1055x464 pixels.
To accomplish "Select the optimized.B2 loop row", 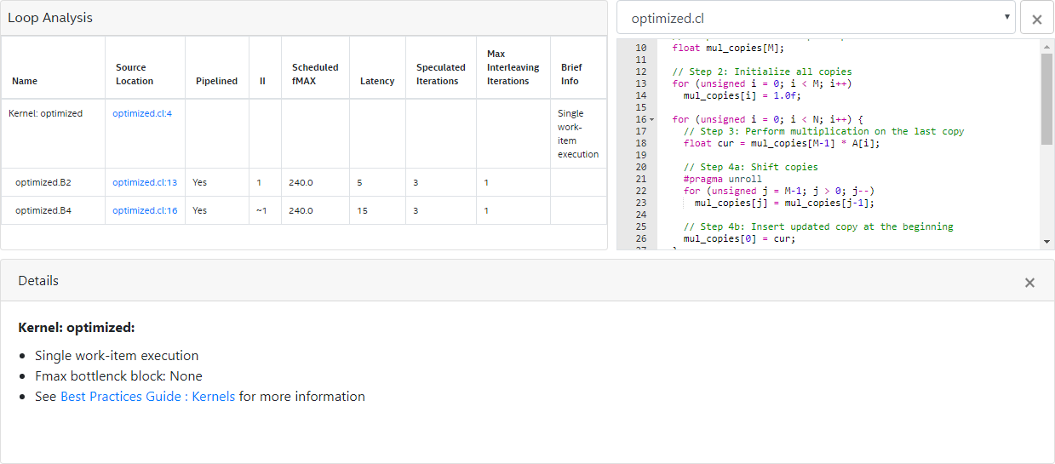I will 43,182.
